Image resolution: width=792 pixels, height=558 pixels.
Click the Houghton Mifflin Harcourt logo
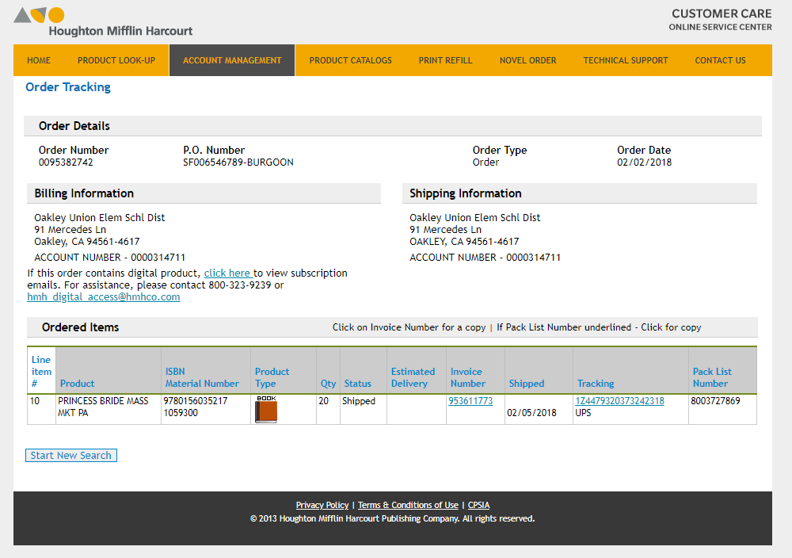pyautogui.click(x=103, y=22)
